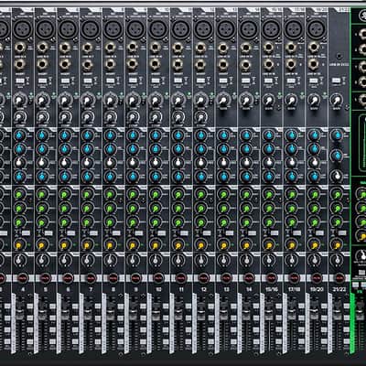The image size is (366, 366).
Task: Click the third green aux knob on channel 13
Action: tap(223, 222)
